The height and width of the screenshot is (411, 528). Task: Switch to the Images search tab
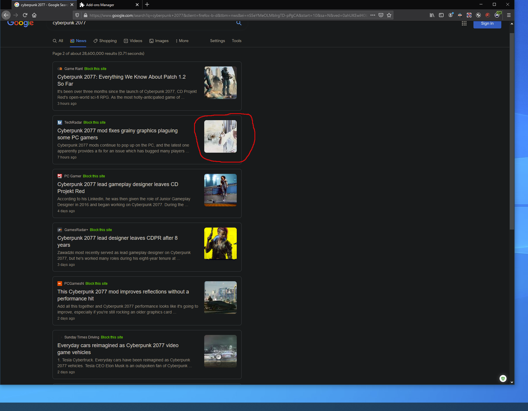(159, 41)
